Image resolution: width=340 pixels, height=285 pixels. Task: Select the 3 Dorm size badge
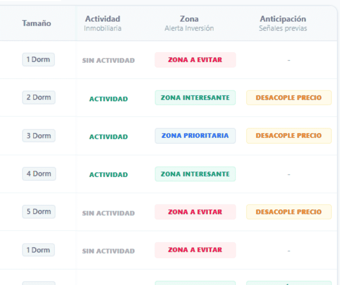[x=39, y=136]
